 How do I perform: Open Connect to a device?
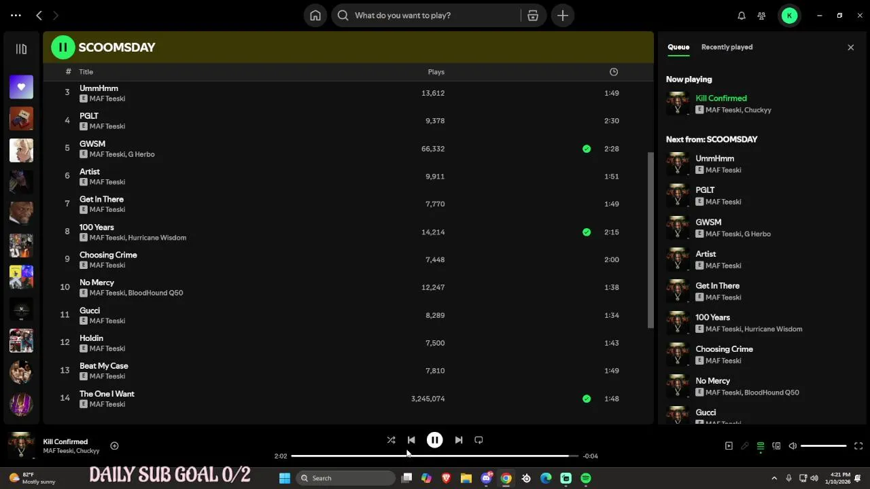coord(776,446)
